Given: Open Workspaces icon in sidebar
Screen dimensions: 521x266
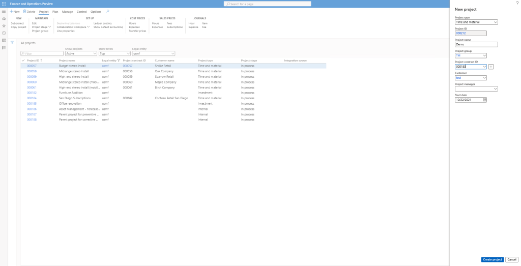Looking at the screenshot, I should (x=4, y=40).
